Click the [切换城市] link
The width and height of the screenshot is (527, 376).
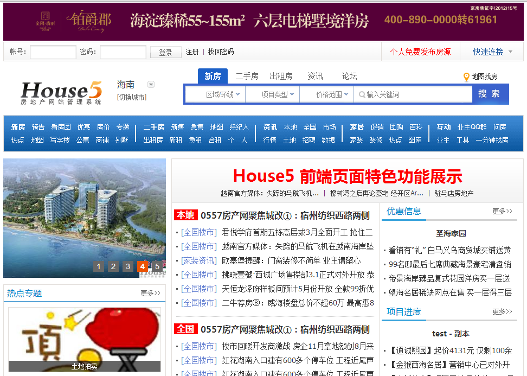[132, 97]
